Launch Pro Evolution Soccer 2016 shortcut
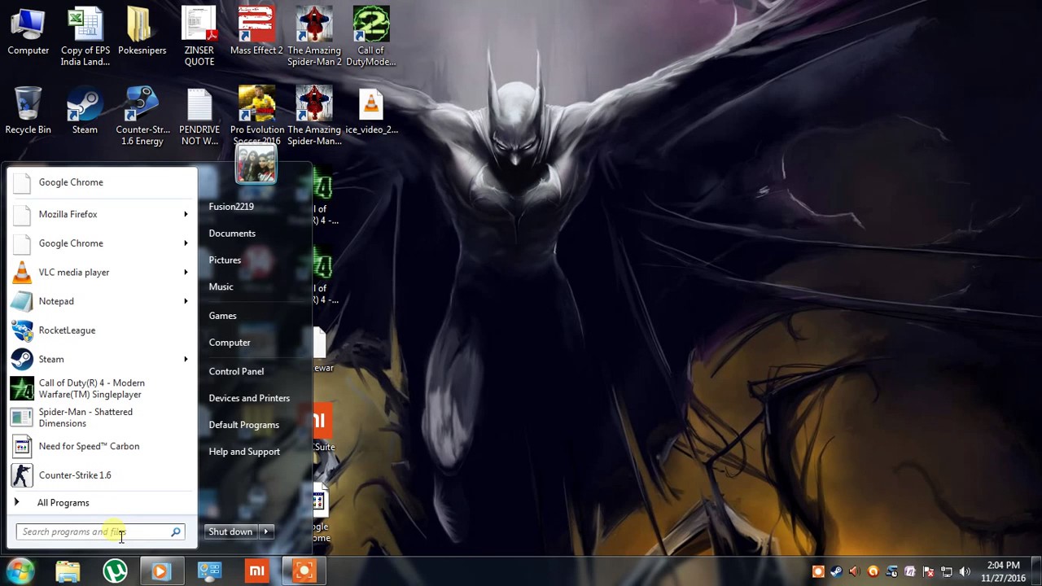 [x=257, y=116]
